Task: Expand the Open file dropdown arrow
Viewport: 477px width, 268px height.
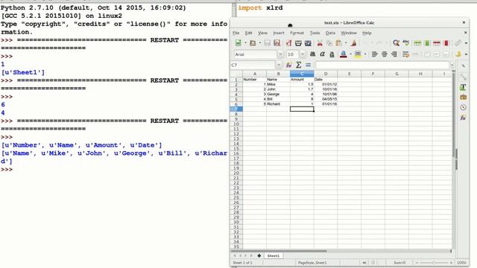Action: click(x=260, y=43)
